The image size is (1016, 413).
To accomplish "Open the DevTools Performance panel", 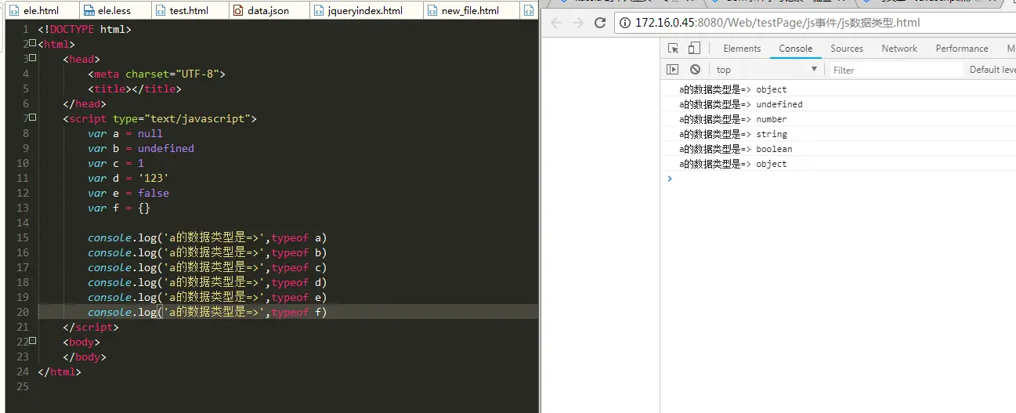I will point(961,49).
